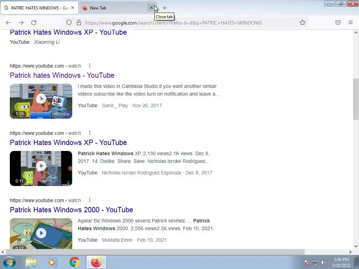Screen dimensions: 359x269
Task: Open options menu for Sanic_ Play result
Action: 90,66
